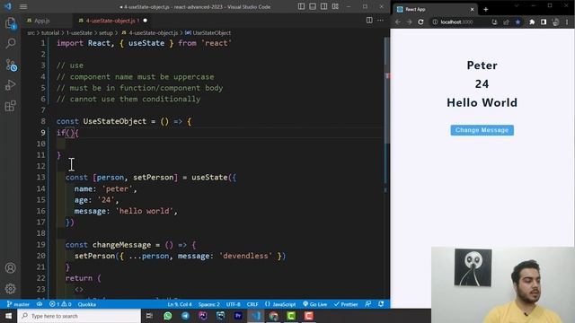Close the React App browser tab
Viewport: 575px width, 323px height.
(x=472, y=9)
